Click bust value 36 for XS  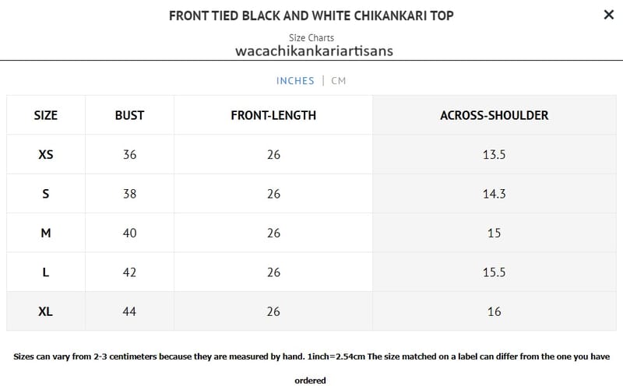tap(129, 155)
